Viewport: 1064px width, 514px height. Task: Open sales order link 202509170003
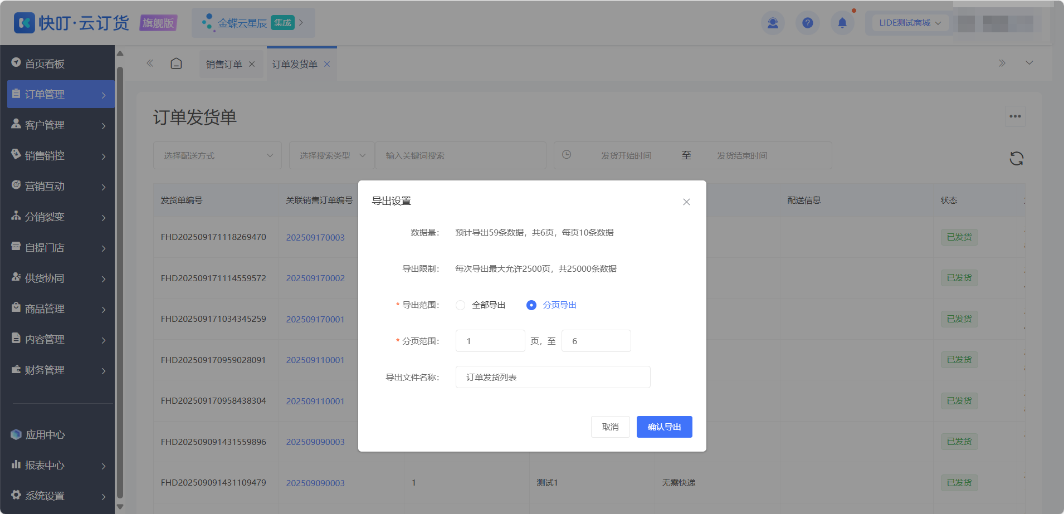315,237
